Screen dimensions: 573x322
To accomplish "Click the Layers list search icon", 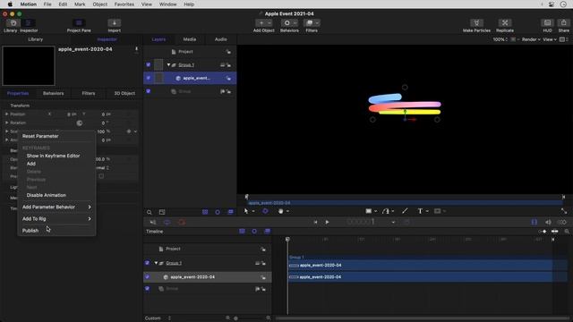I will click(150, 212).
